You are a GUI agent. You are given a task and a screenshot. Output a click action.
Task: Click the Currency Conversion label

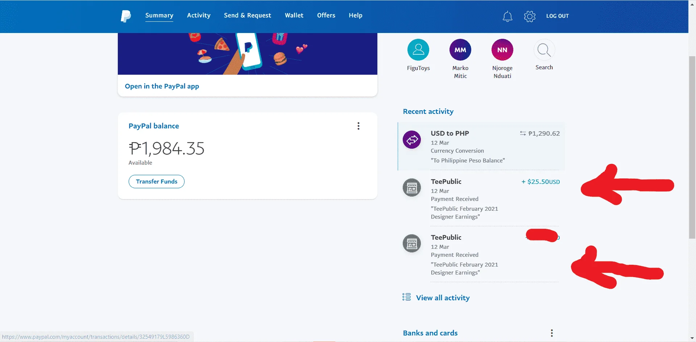pos(457,151)
